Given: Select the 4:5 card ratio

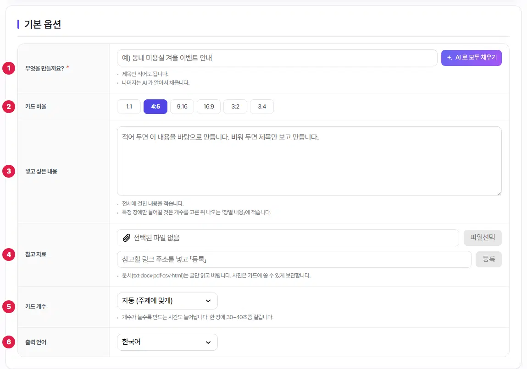Looking at the screenshot, I should point(155,107).
